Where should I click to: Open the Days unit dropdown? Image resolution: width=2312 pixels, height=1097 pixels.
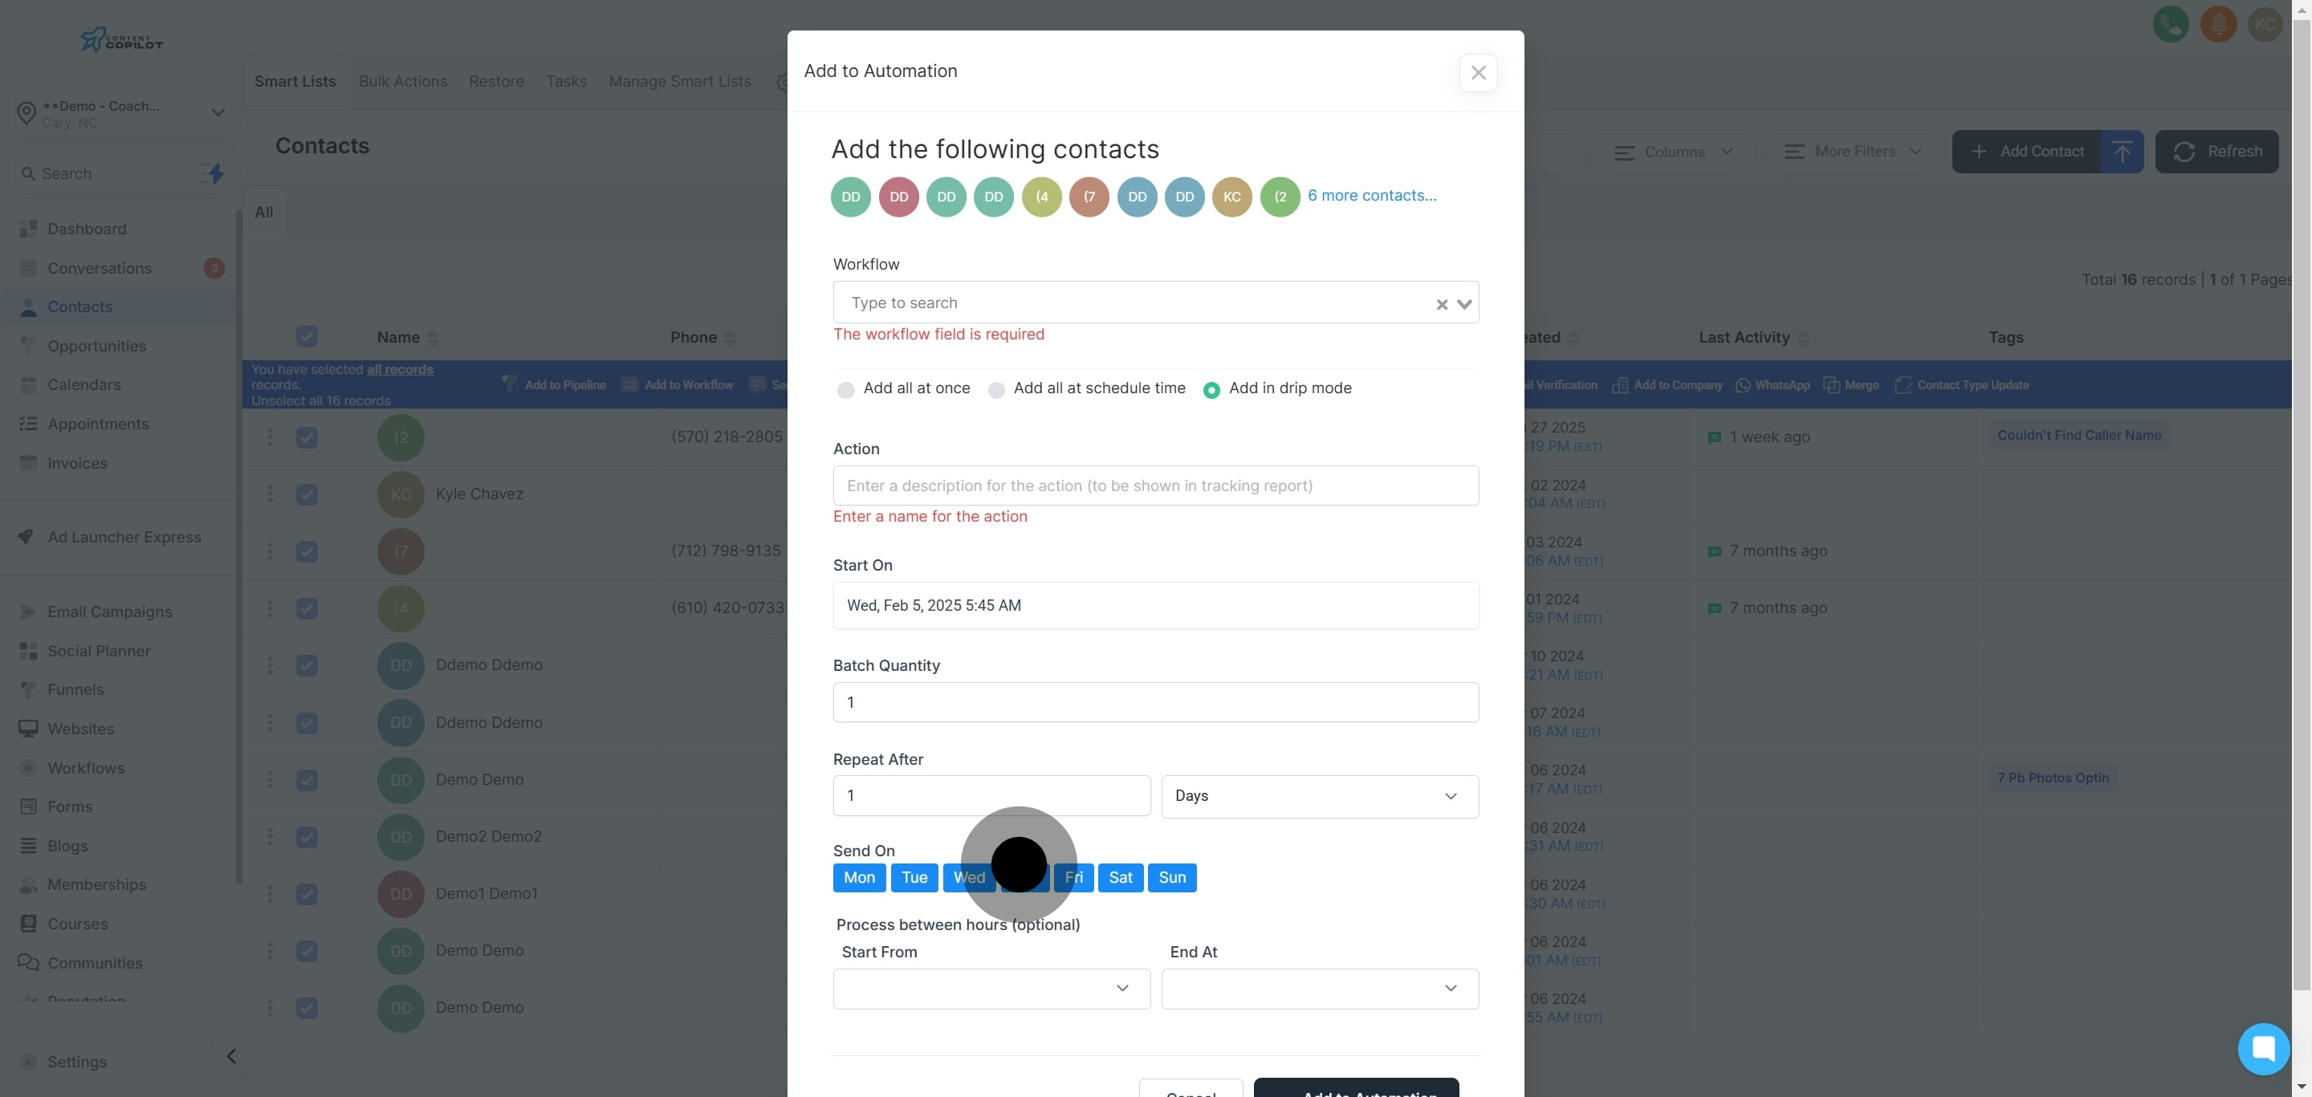pyautogui.click(x=1319, y=795)
